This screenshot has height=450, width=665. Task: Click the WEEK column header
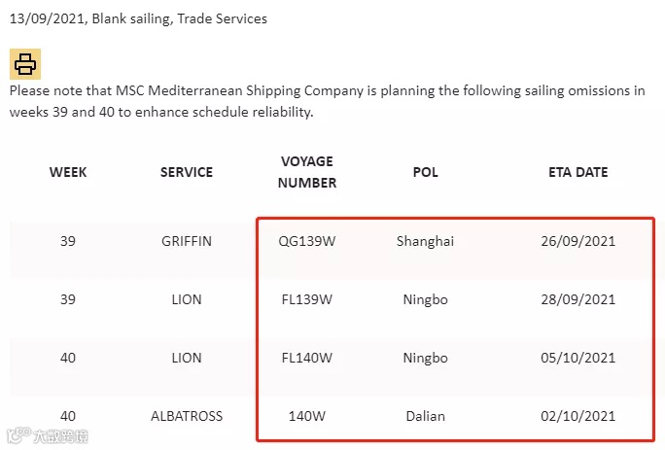pyautogui.click(x=68, y=172)
